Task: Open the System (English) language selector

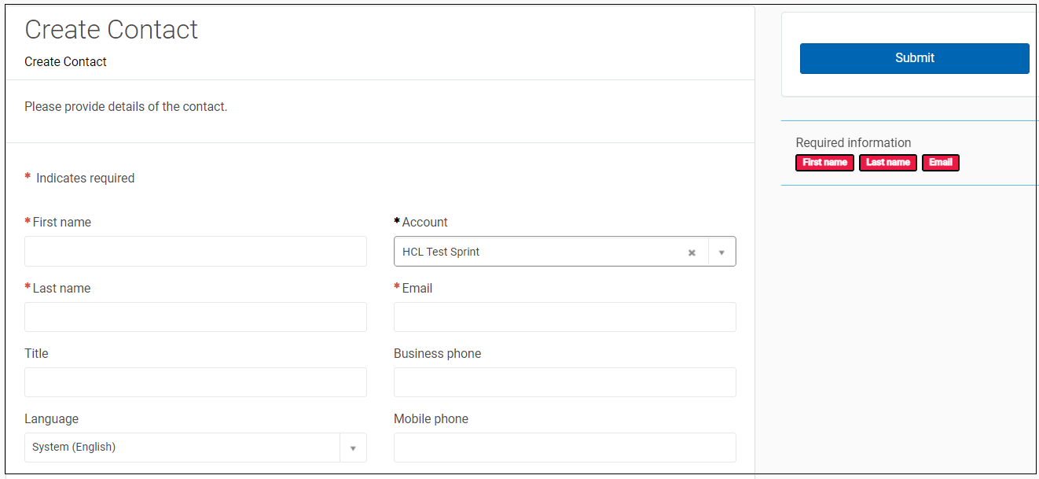Action: click(x=182, y=448)
